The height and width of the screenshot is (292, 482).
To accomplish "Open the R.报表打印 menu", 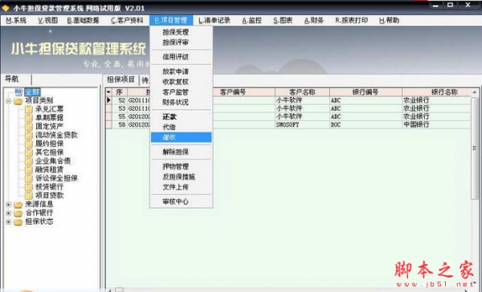I will pos(351,21).
